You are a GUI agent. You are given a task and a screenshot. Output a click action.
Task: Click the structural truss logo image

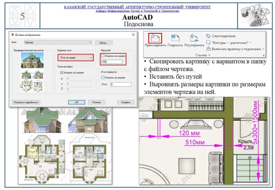(255, 15)
